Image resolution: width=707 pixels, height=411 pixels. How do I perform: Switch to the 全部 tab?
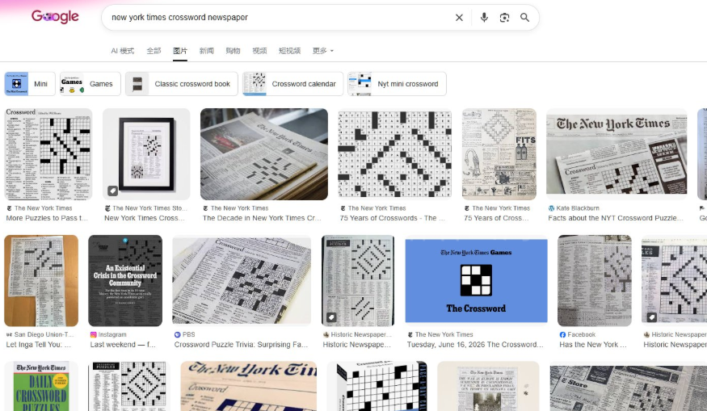pos(154,51)
